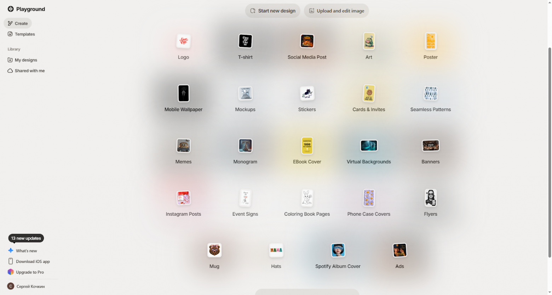Click Download iOS app link
The height and width of the screenshot is (295, 552).
click(29, 261)
